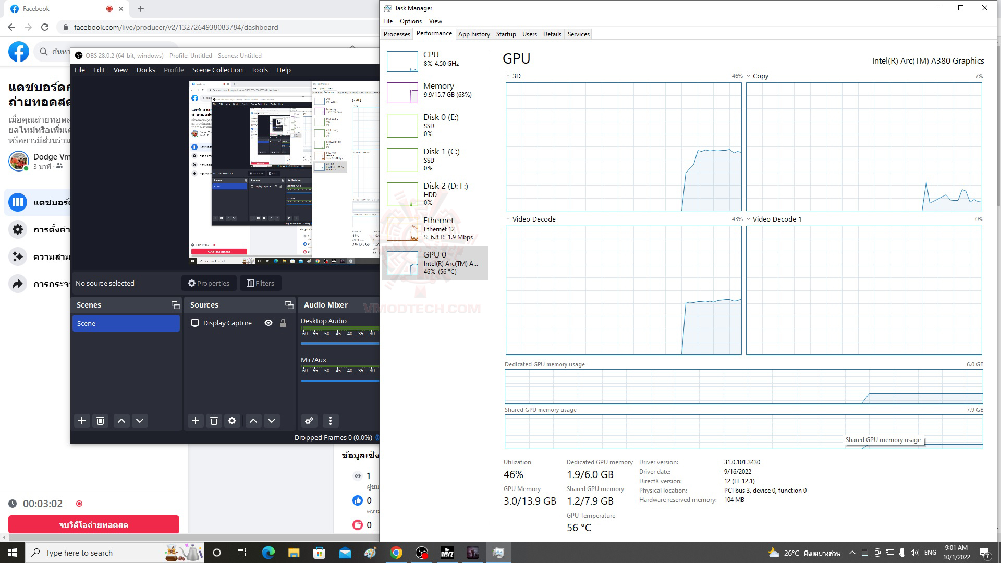Toggle visibility of Display Capture source
This screenshot has height=563, width=1001.
pos(268,323)
